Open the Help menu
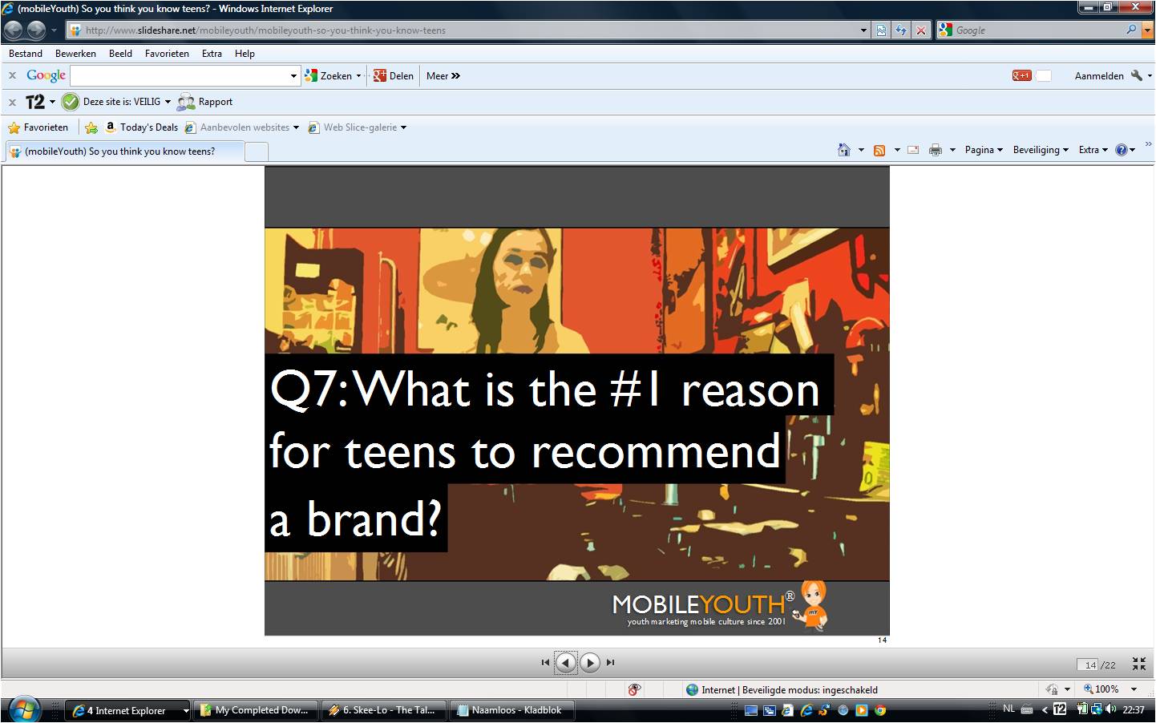Viewport: 1156px width, 723px height. 245,54
